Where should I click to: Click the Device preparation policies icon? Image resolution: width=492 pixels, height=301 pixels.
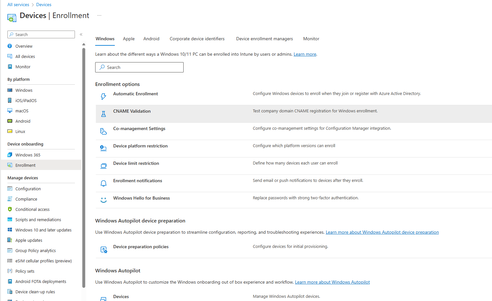click(104, 249)
